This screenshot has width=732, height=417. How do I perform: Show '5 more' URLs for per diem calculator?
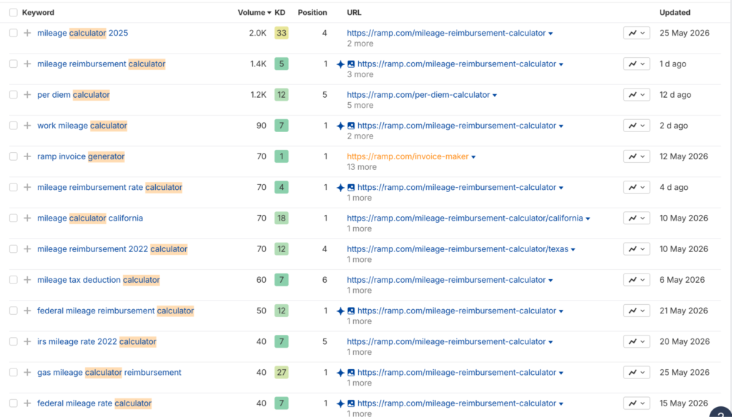pos(360,106)
